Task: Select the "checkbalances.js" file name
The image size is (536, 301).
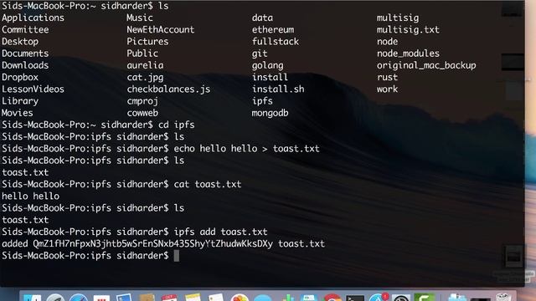Action: [168, 89]
